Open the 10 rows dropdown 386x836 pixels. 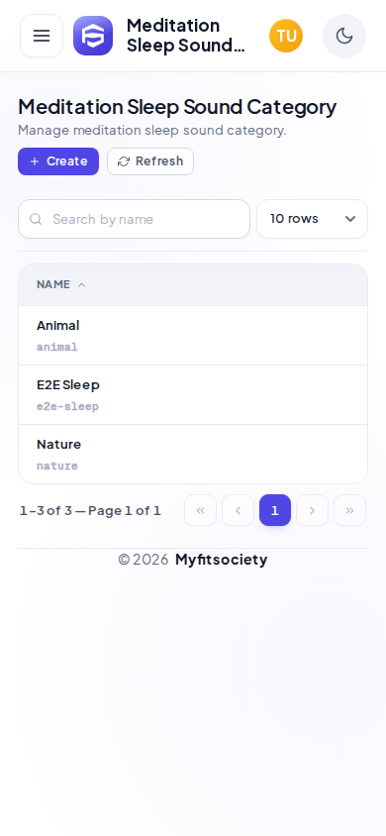(x=312, y=219)
